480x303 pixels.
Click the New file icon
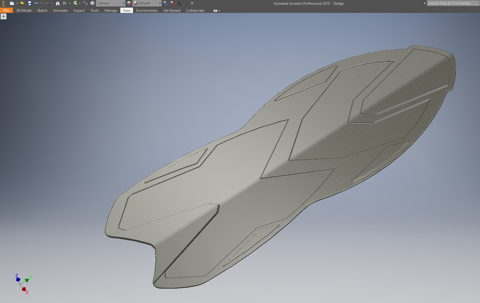(12, 3)
